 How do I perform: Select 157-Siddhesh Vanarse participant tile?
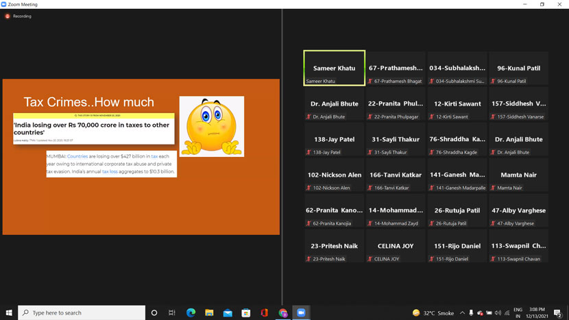point(518,103)
